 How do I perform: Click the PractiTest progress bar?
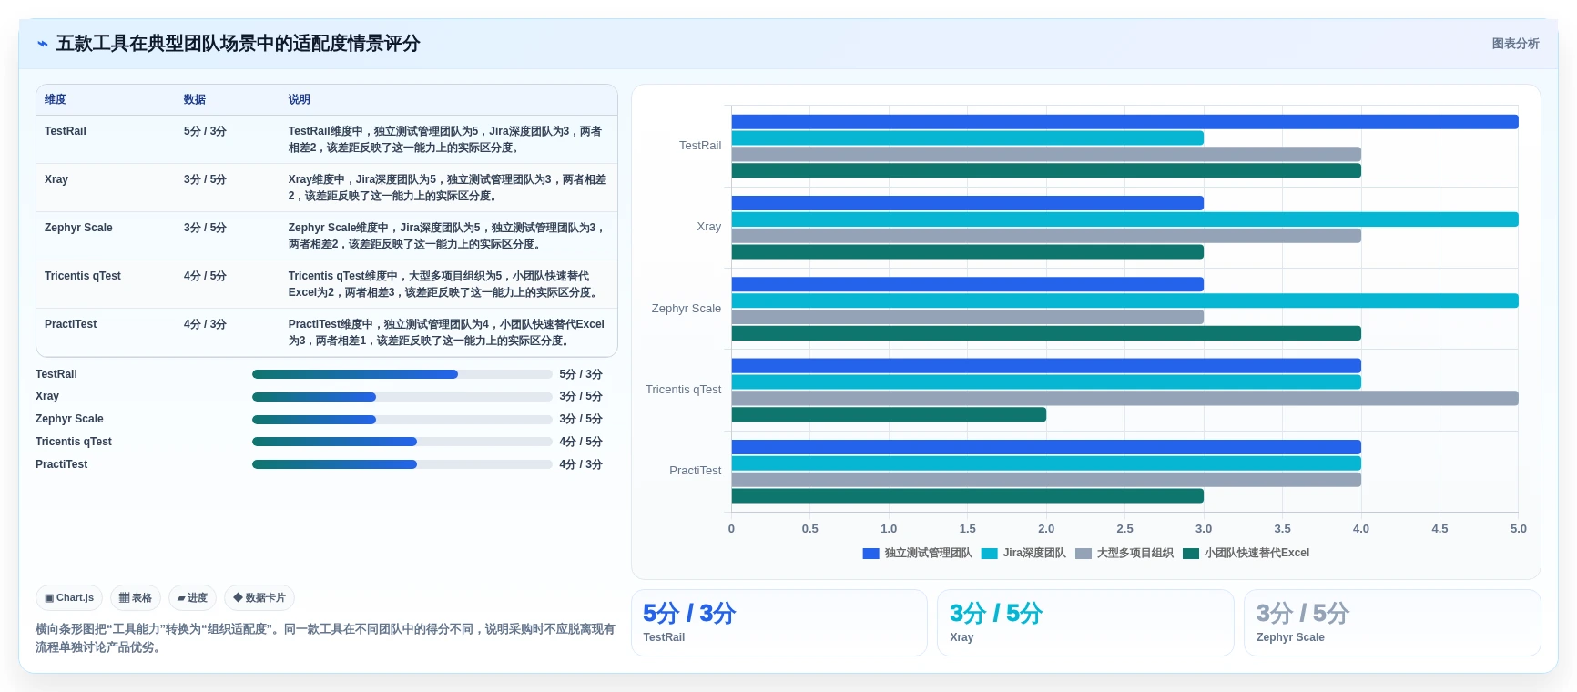[402, 464]
